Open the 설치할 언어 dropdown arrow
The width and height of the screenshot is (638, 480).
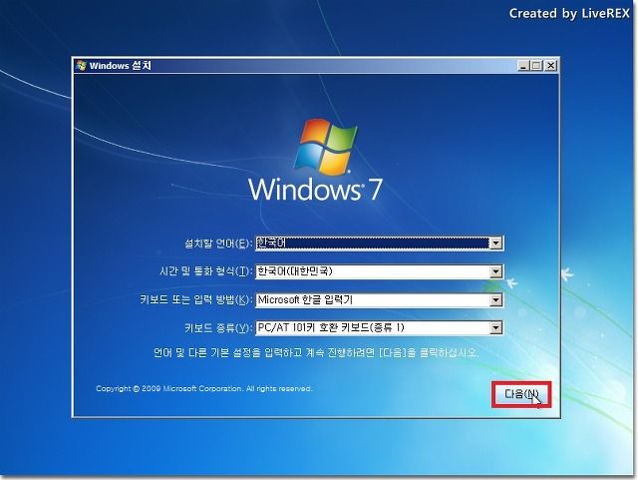click(x=495, y=243)
